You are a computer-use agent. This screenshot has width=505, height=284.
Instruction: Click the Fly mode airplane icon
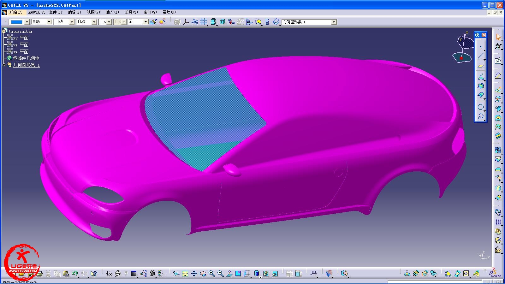[176, 274]
